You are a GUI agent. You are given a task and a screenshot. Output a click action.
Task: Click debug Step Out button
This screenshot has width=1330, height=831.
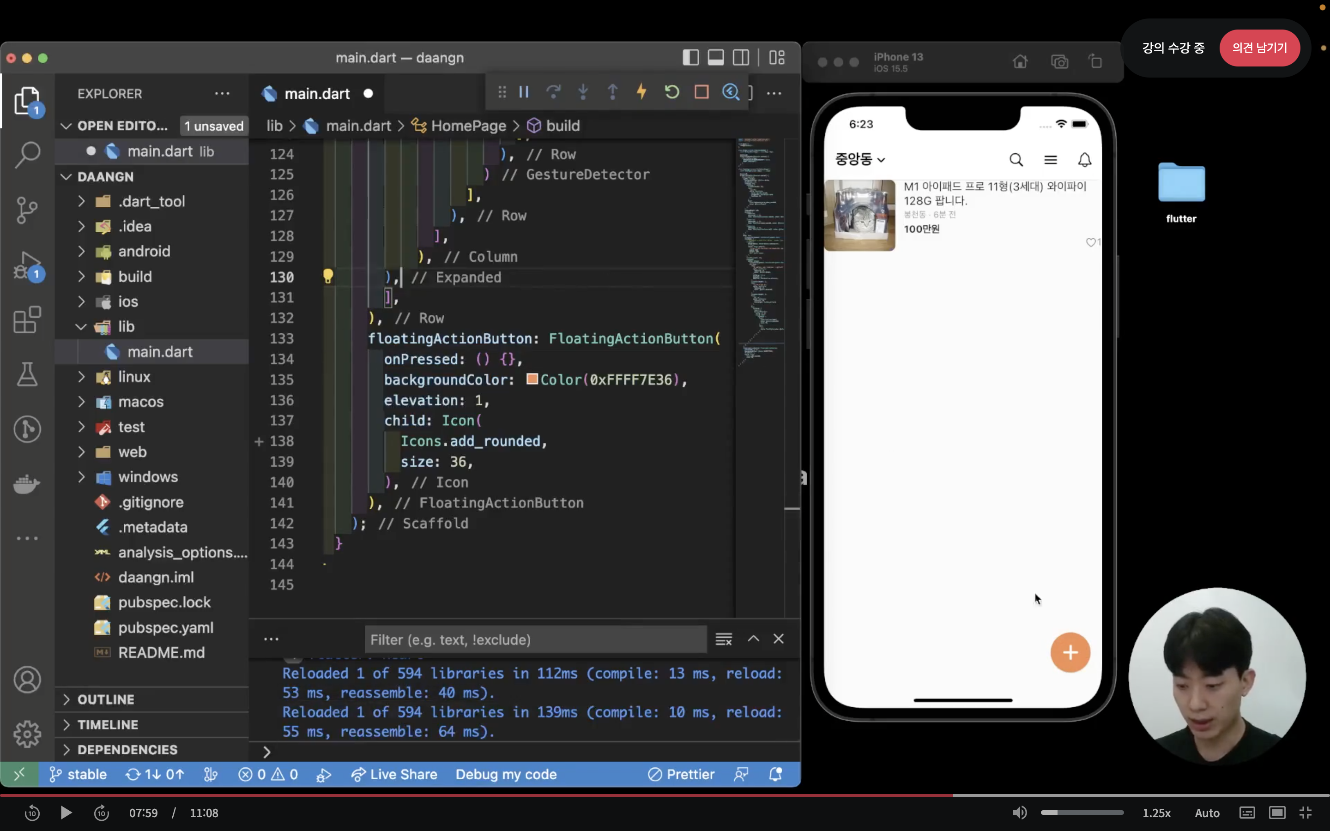coord(612,92)
